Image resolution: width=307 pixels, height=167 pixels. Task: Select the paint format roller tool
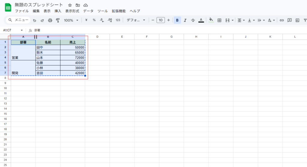click(58, 20)
